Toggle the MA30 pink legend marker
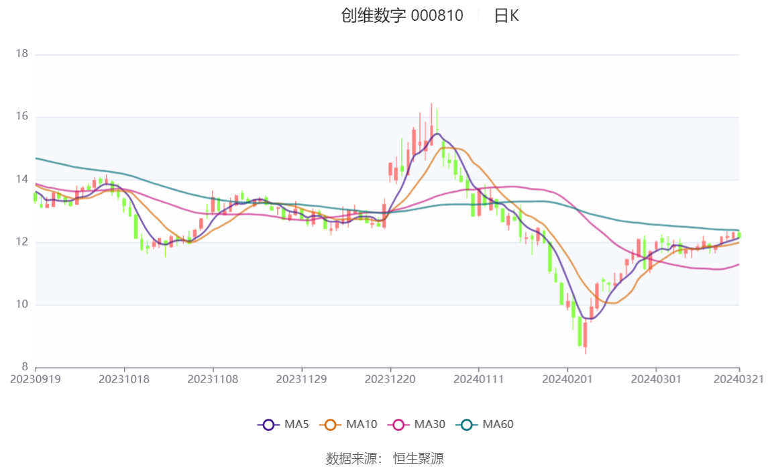Viewport: 770px width, 469px height. (398, 425)
